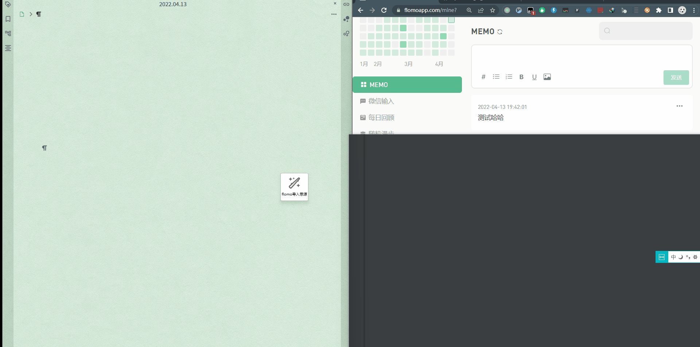Viewport: 700px width, 347px height.
Task: Click the teal input method logo icon
Action: click(x=662, y=257)
